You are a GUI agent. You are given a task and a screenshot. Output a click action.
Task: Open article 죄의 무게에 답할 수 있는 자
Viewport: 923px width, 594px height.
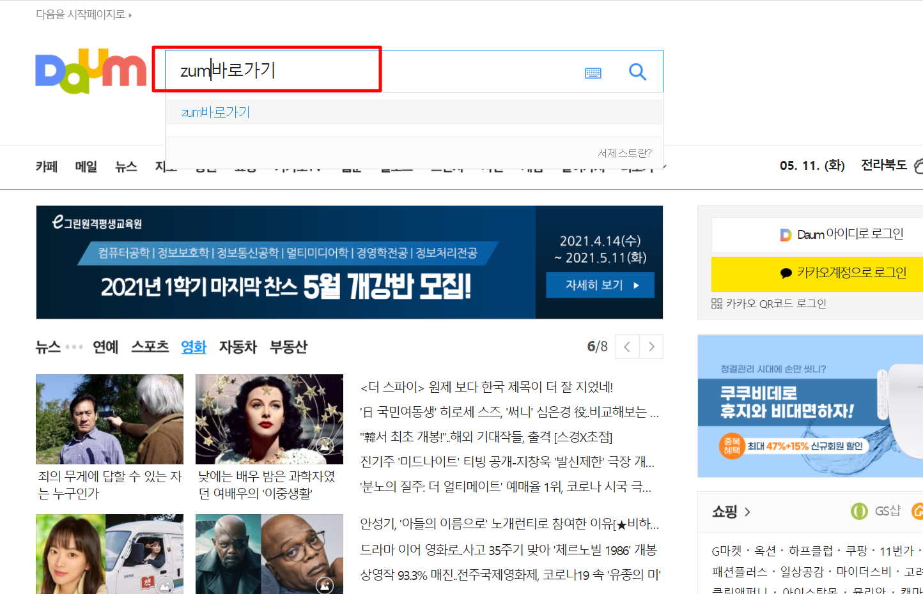(109, 485)
